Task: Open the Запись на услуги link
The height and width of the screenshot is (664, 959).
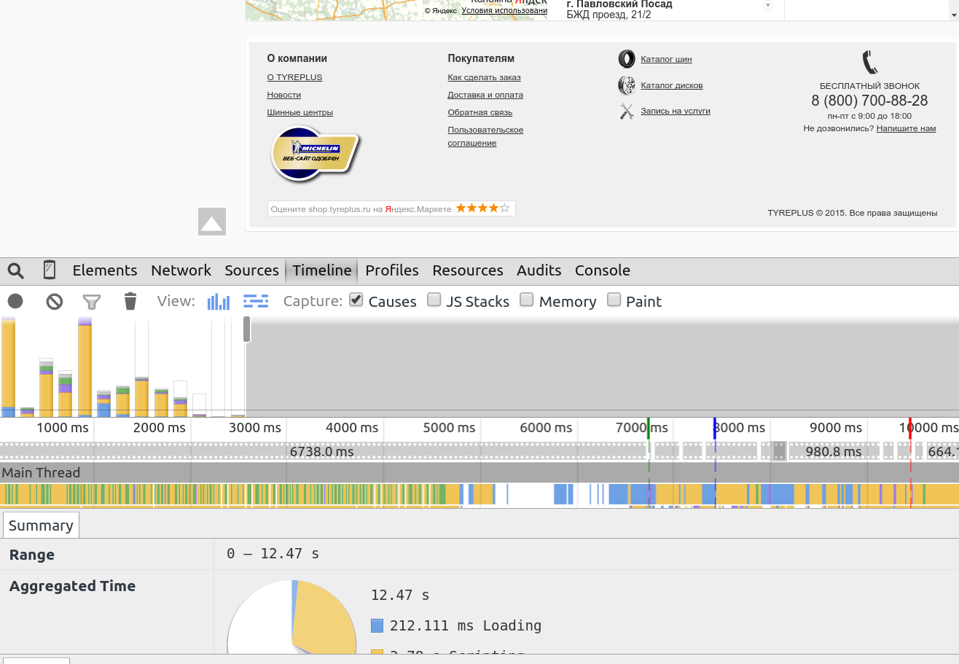Action: 676,111
